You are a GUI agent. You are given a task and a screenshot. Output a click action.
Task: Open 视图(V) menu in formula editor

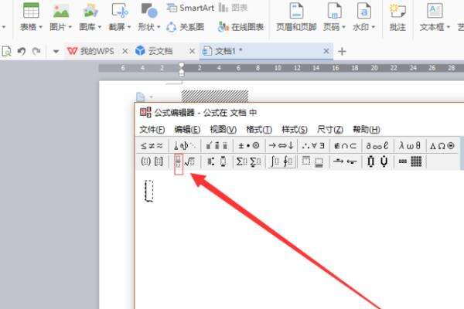click(223, 130)
